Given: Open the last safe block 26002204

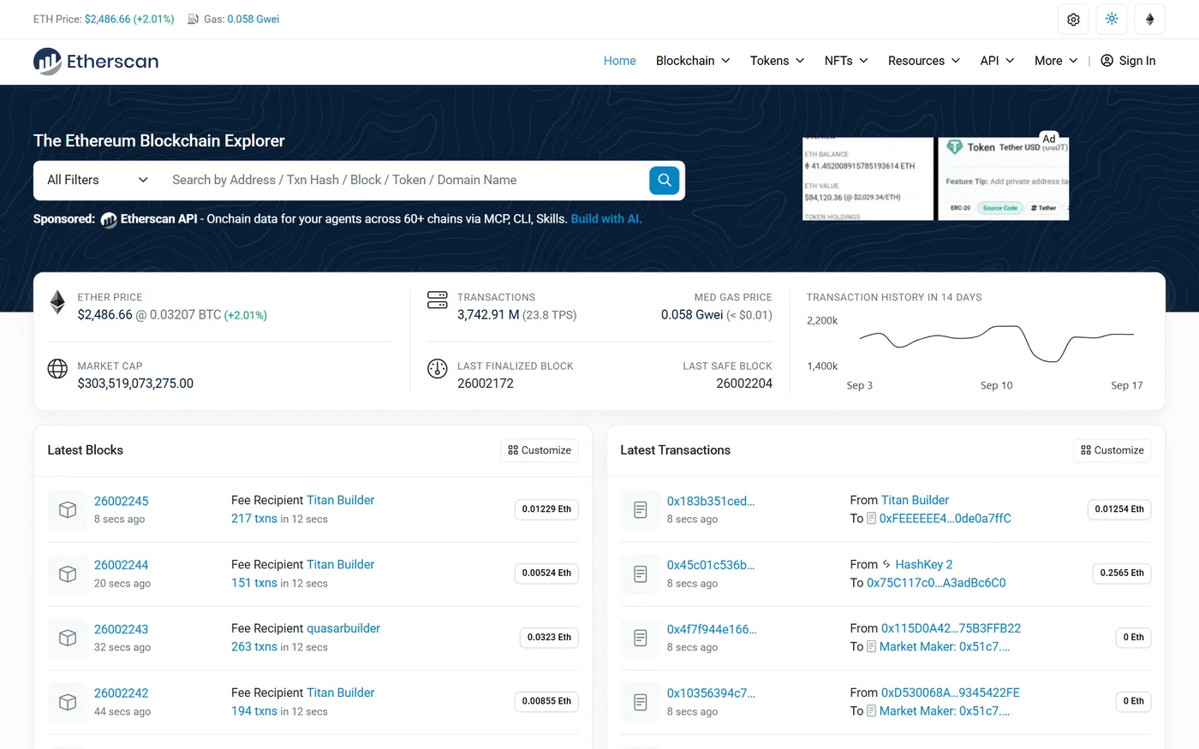Looking at the screenshot, I should tap(744, 383).
